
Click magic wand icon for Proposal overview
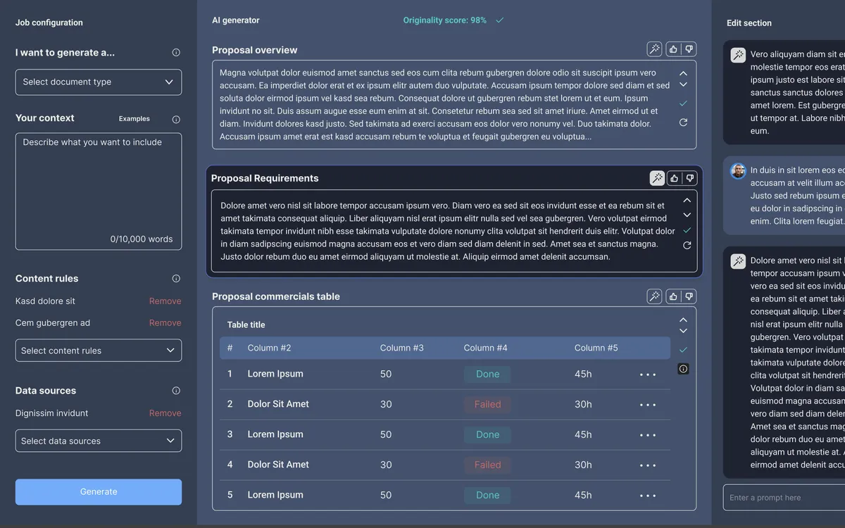(x=655, y=49)
